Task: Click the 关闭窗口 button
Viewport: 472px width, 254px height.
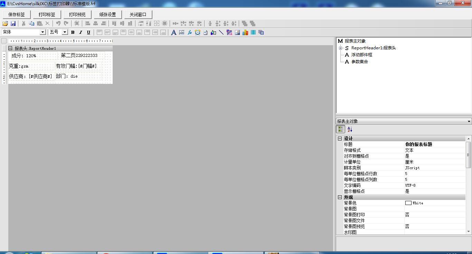Action: point(138,14)
